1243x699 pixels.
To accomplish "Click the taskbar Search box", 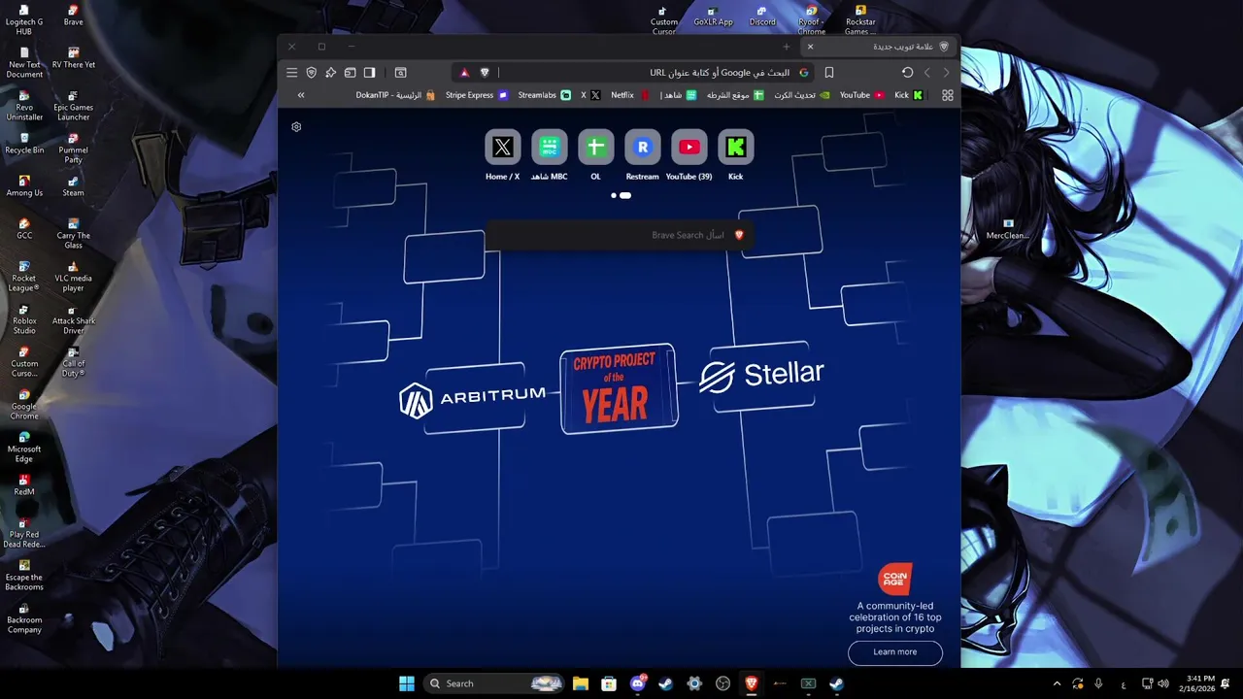I will [495, 683].
